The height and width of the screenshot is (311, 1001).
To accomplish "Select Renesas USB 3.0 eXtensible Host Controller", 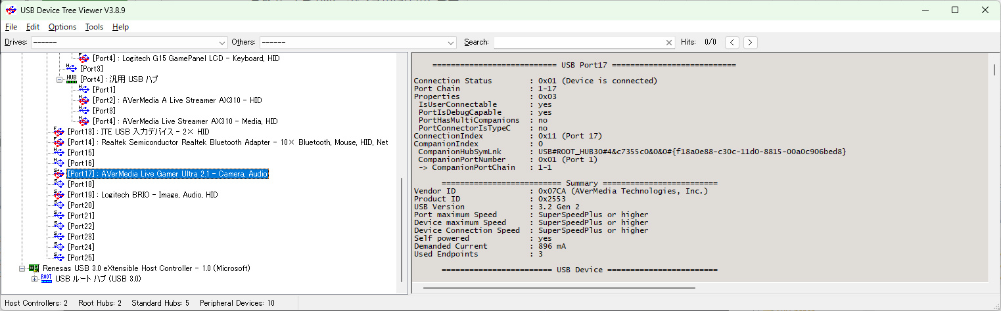I will coord(147,268).
